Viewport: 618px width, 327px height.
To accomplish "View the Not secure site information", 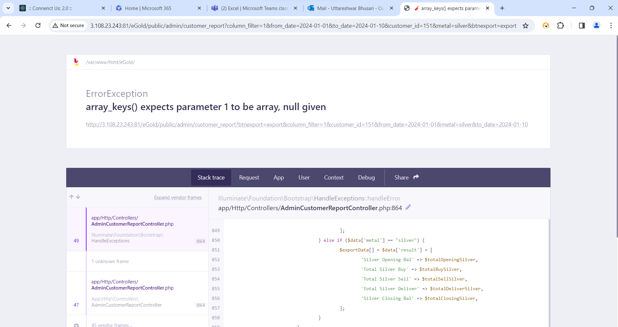I will pos(68,26).
